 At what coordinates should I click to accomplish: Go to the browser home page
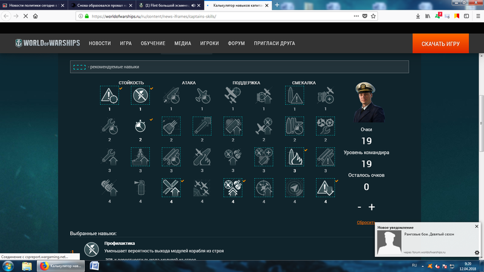35,16
